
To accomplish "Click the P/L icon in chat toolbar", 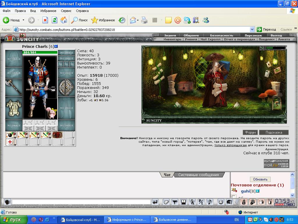I will coord(201,202).
